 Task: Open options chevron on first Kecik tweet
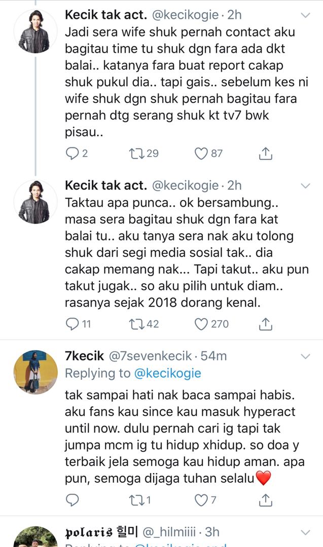point(305,16)
